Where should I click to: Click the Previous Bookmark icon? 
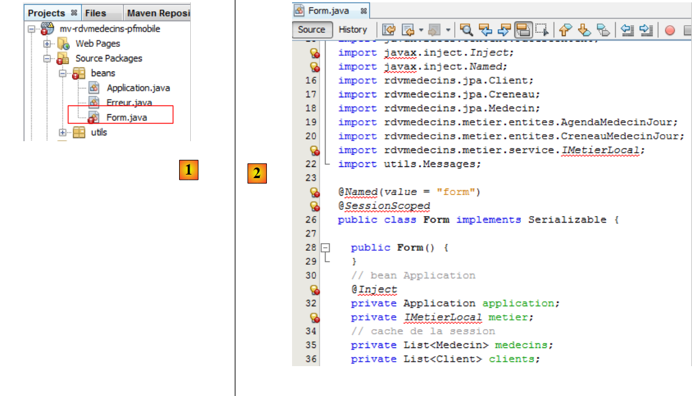(565, 30)
